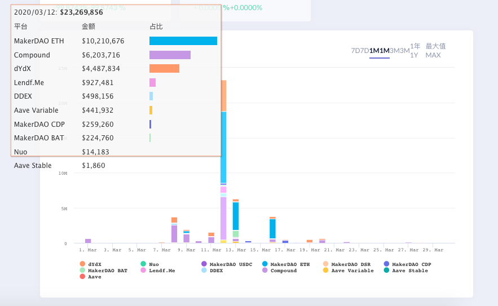Viewport: 498px width, 306px height.
Task: Click the red Aave legend dot
Action: (x=82, y=277)
